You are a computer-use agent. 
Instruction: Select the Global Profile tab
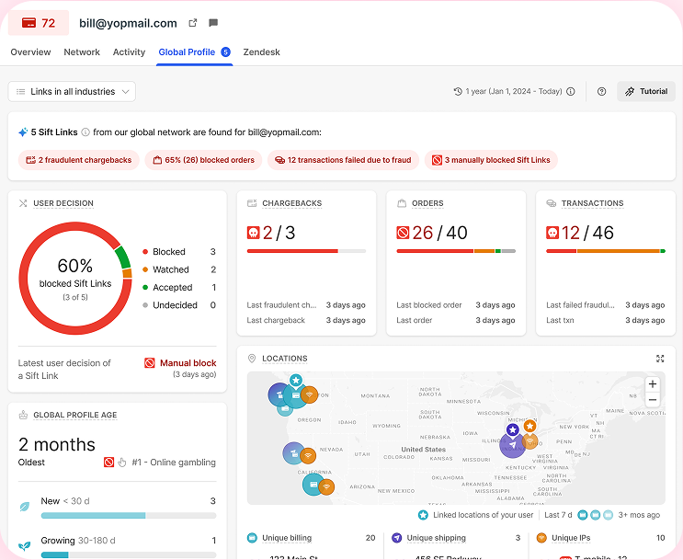point(194,52)
